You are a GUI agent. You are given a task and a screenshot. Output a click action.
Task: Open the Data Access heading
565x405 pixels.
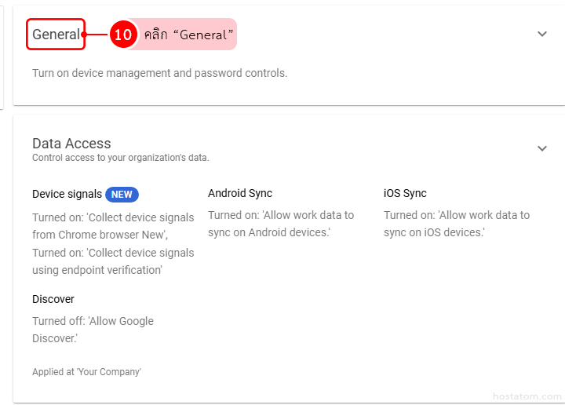tap(71, 143)
